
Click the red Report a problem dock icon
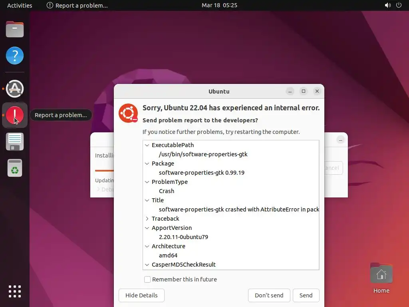coord(15,115)
